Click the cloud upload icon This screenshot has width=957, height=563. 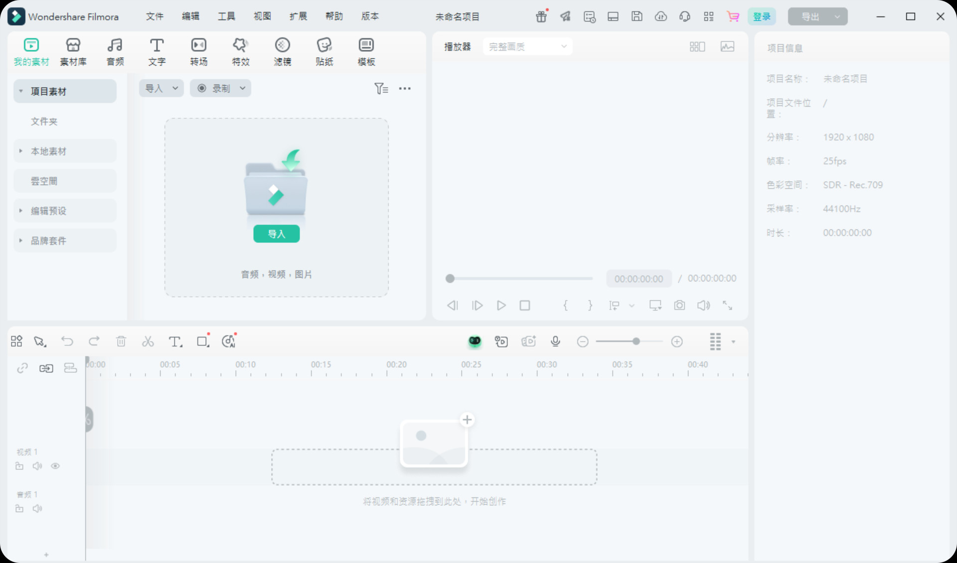tap(661, 16)
